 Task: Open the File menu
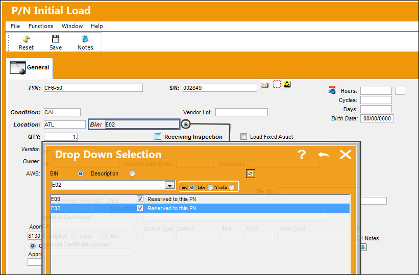[15, 26]
